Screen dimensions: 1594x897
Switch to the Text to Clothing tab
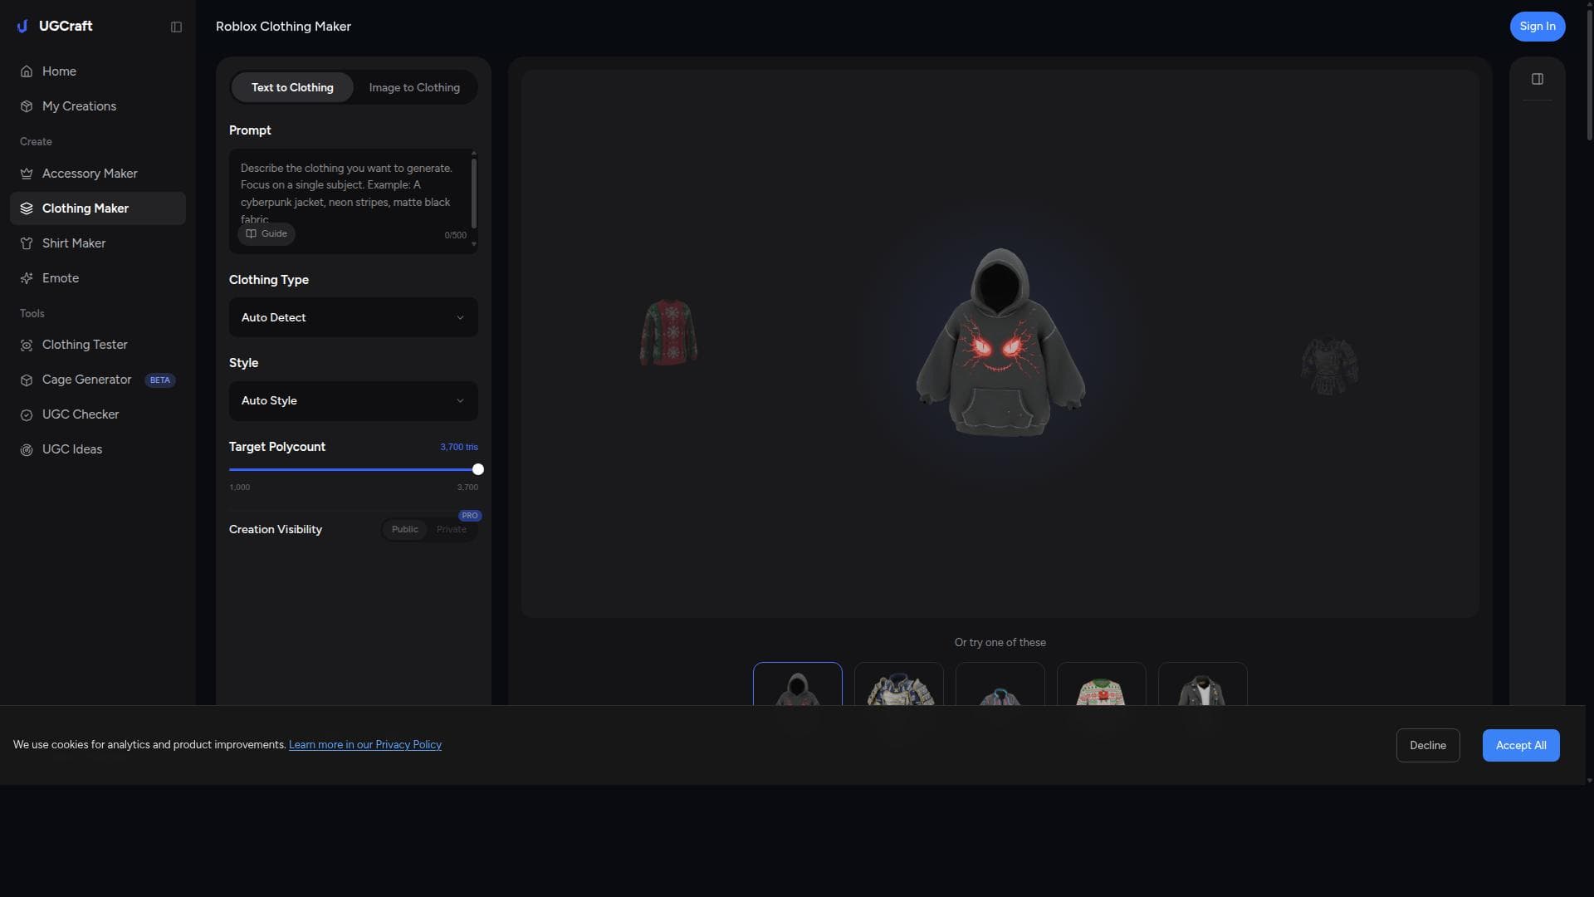[x=292, y=87]
